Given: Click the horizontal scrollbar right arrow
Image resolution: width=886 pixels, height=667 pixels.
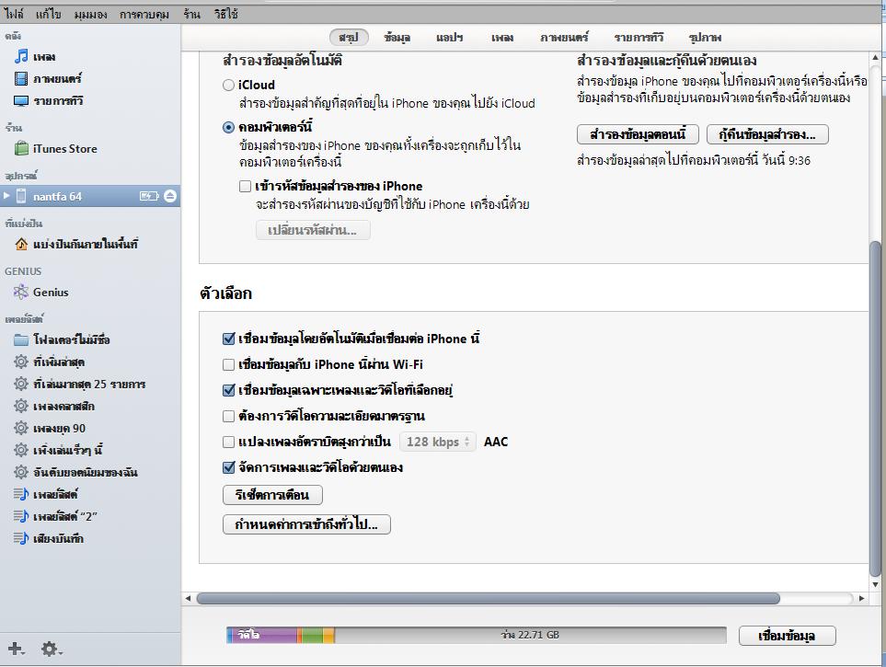Looking at the screenshot, I should coord(862,598).
